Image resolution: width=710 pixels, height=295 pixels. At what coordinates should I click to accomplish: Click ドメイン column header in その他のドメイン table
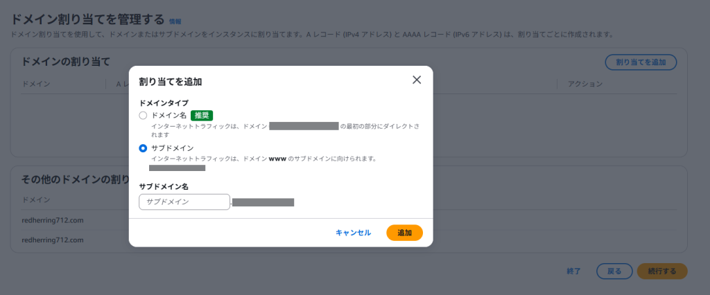(x=36, y=199)
